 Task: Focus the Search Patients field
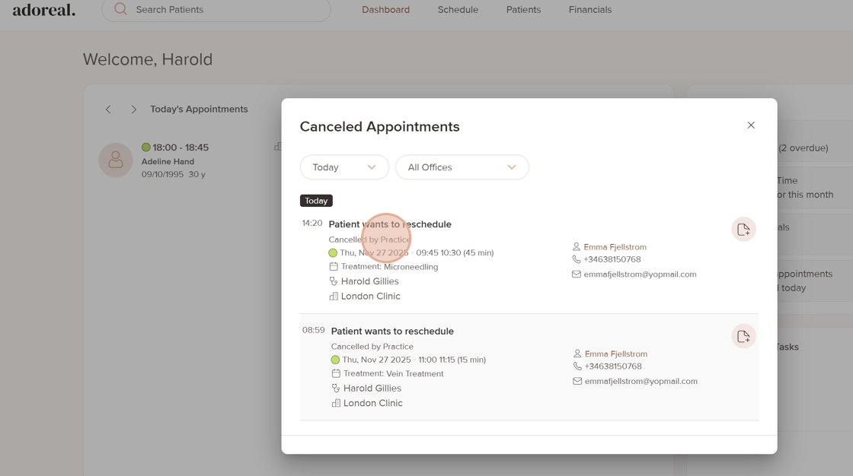[216, 10]
